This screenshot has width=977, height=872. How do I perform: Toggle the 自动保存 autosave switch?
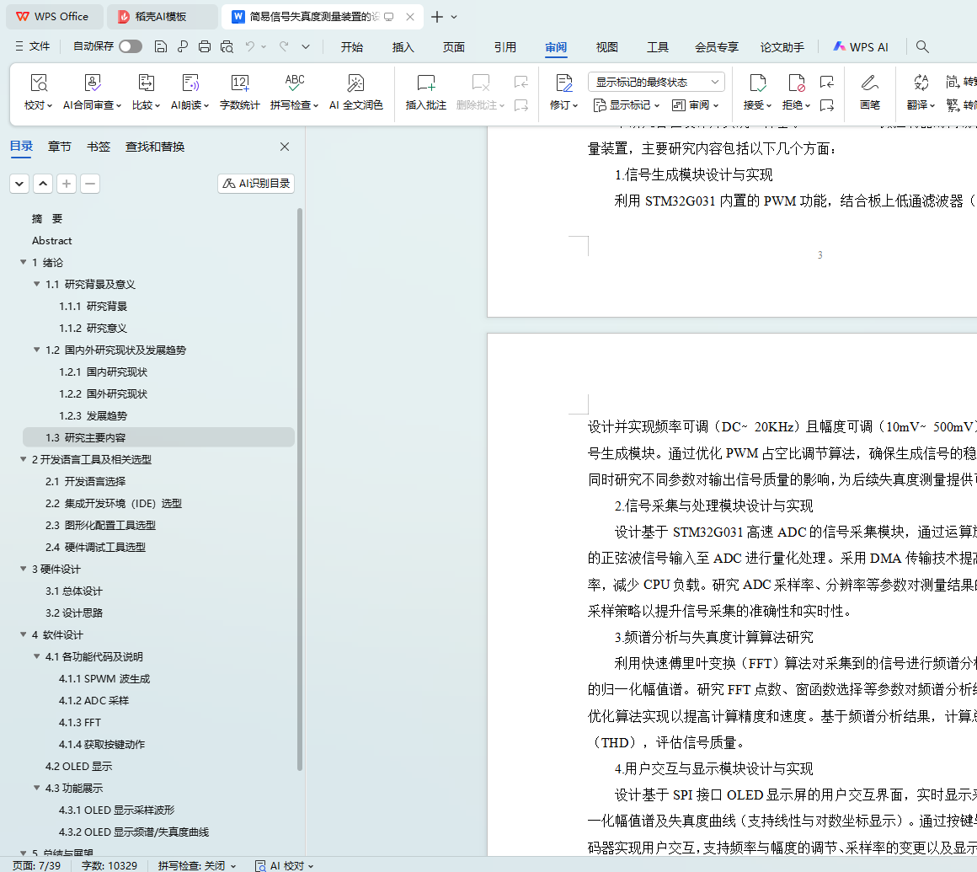coord(131,47)
